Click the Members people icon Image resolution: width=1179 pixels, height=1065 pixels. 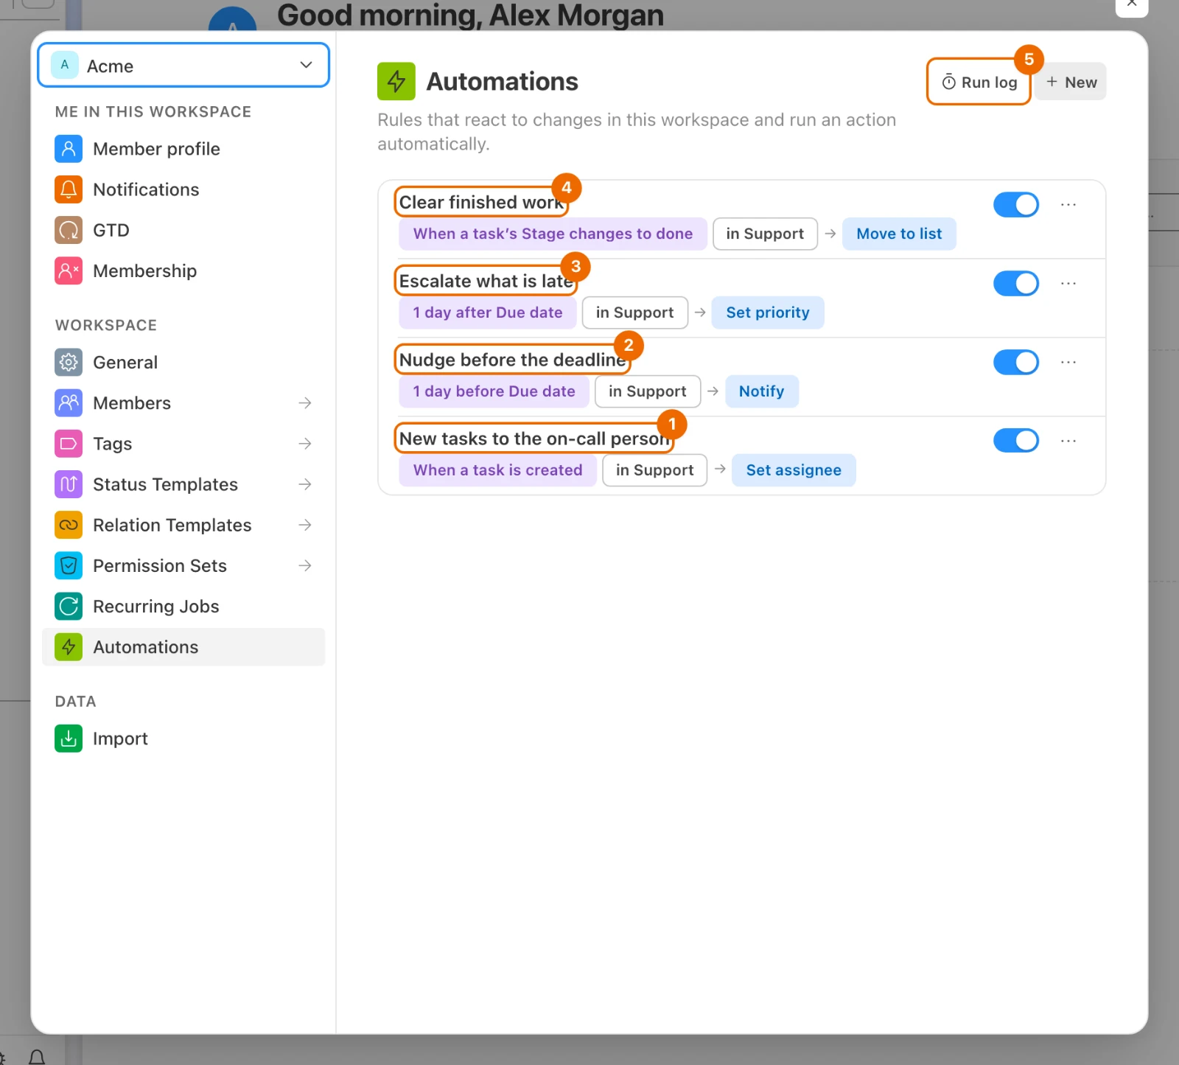[x=69, y=402]
